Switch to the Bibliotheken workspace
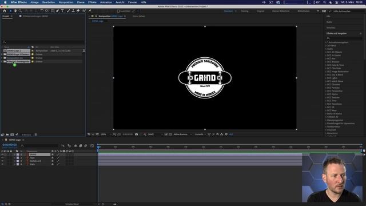This screenshot has height=206, width=366. click(304, 11)
